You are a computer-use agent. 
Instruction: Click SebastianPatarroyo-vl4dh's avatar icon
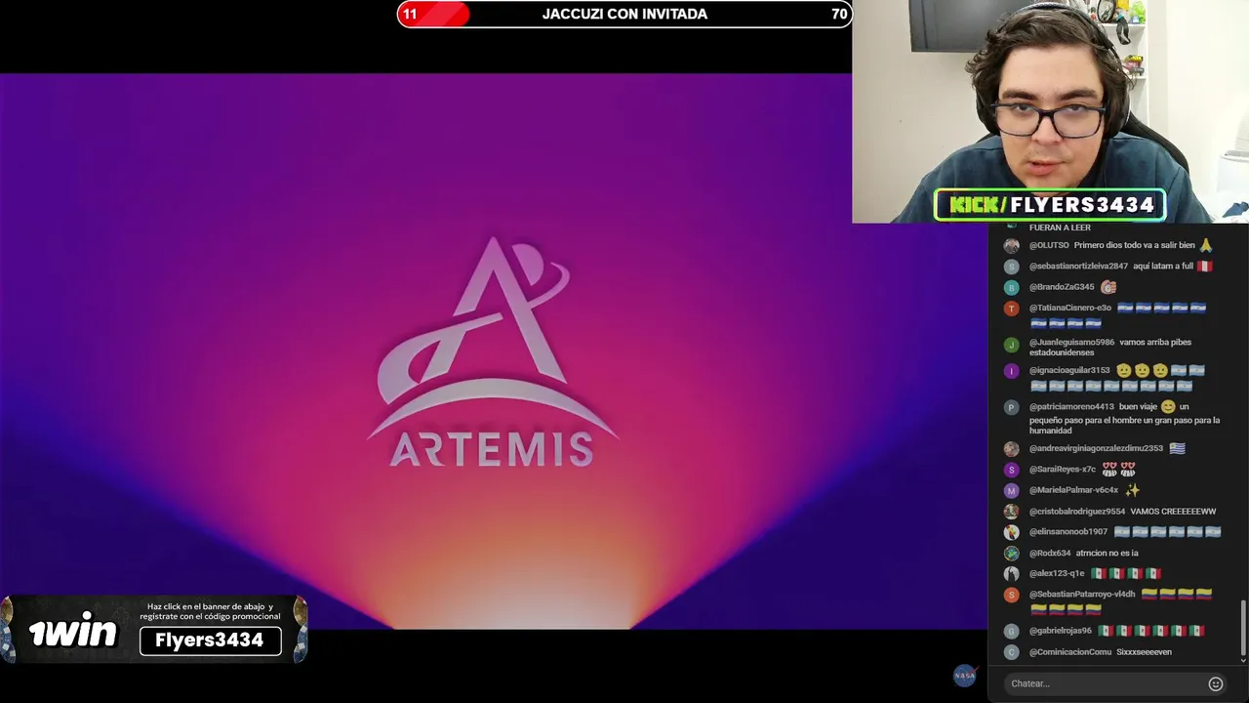1011,595
